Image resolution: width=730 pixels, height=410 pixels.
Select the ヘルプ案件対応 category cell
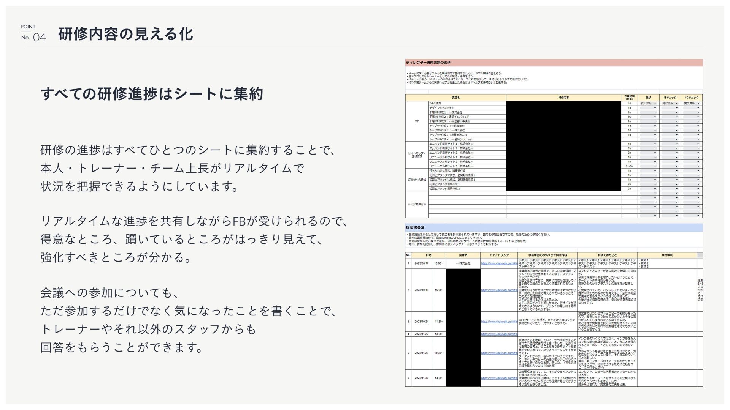(x=417, y=204)
